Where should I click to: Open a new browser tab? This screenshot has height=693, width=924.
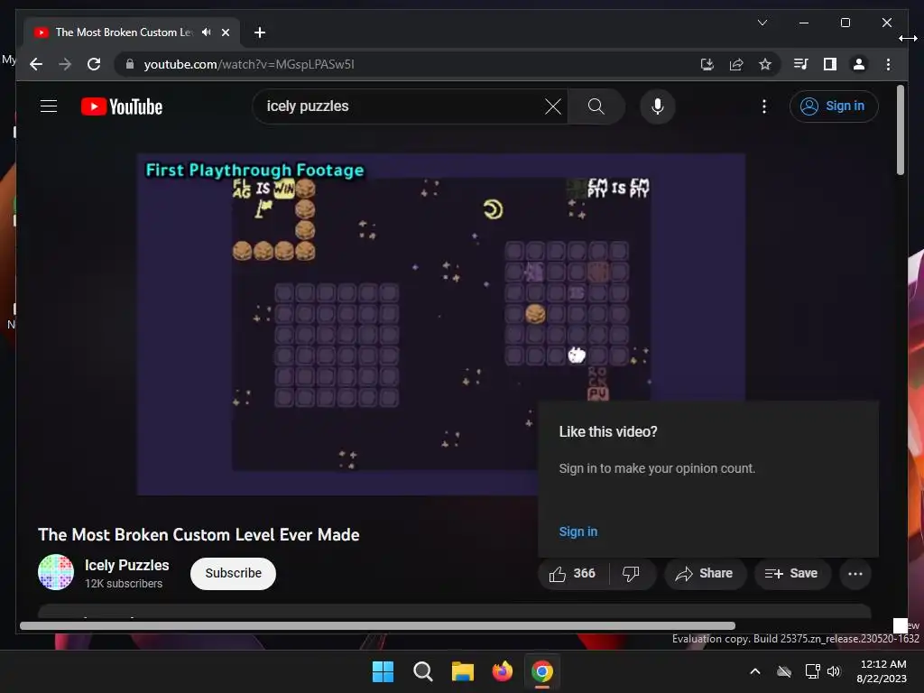click(x=260, y=32)
